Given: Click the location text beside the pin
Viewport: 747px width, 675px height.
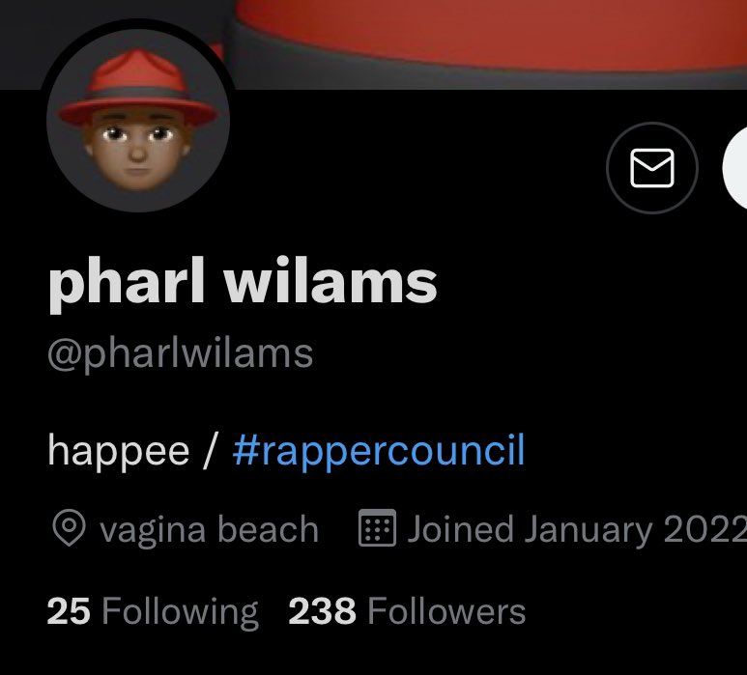Looking at the screenshot, I should (209, 529).
